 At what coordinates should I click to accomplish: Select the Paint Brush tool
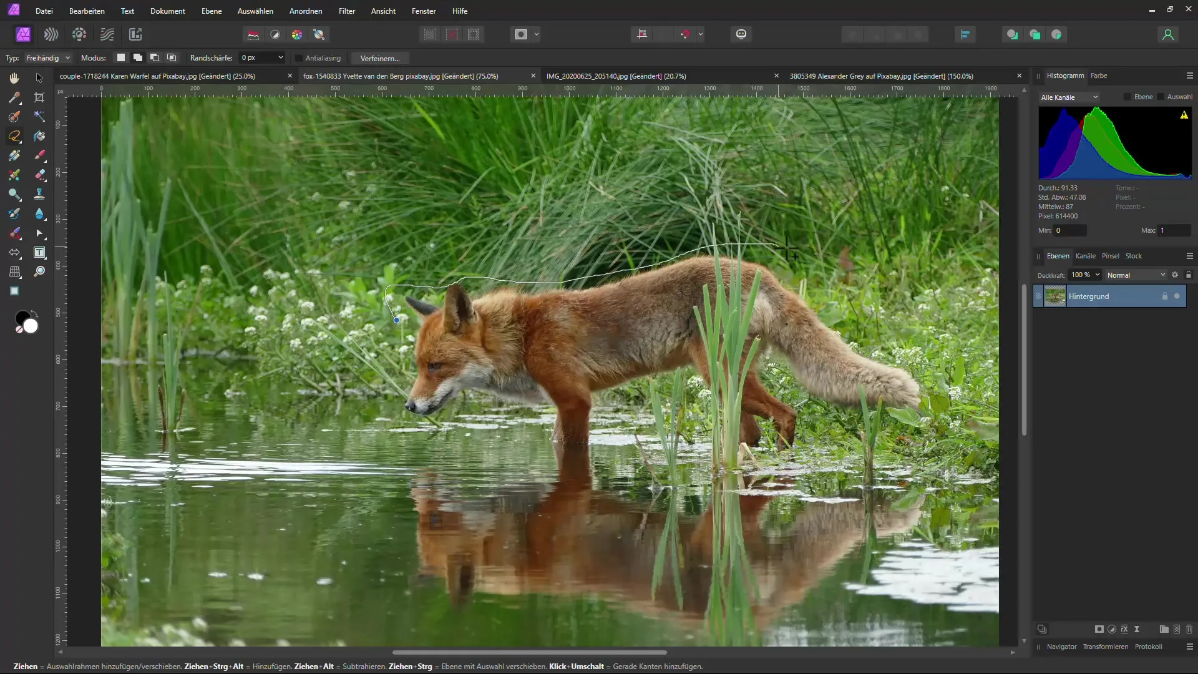tap(39, 155)
